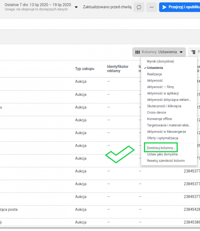
Task: Click the refresh data icon button
Action: 139,7
